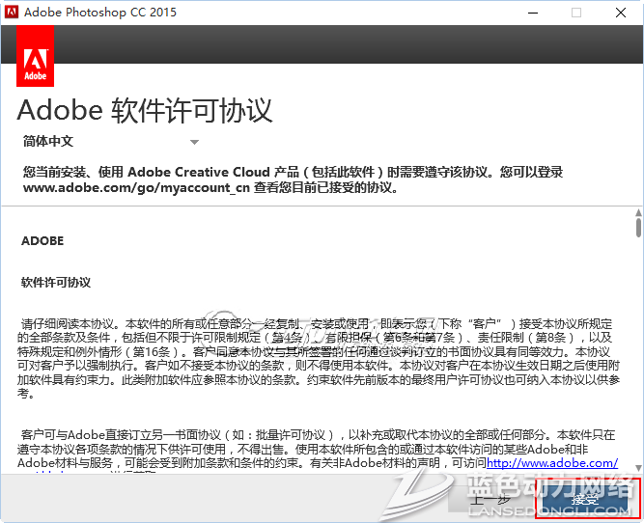Viewport: 644px width, 523px height.
Task: Click the language dropdown arrow
Action: point(194,143)
